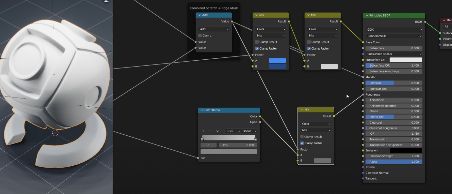Collapse the Principled BSDF node
This screenshot has width=452, height=194.
click(x=367, y=15)
